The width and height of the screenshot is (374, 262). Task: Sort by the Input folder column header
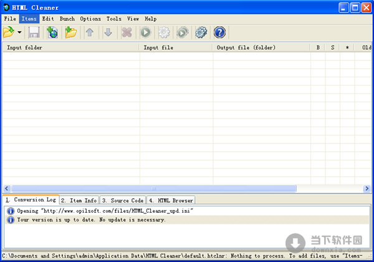[x=70, y=47]
